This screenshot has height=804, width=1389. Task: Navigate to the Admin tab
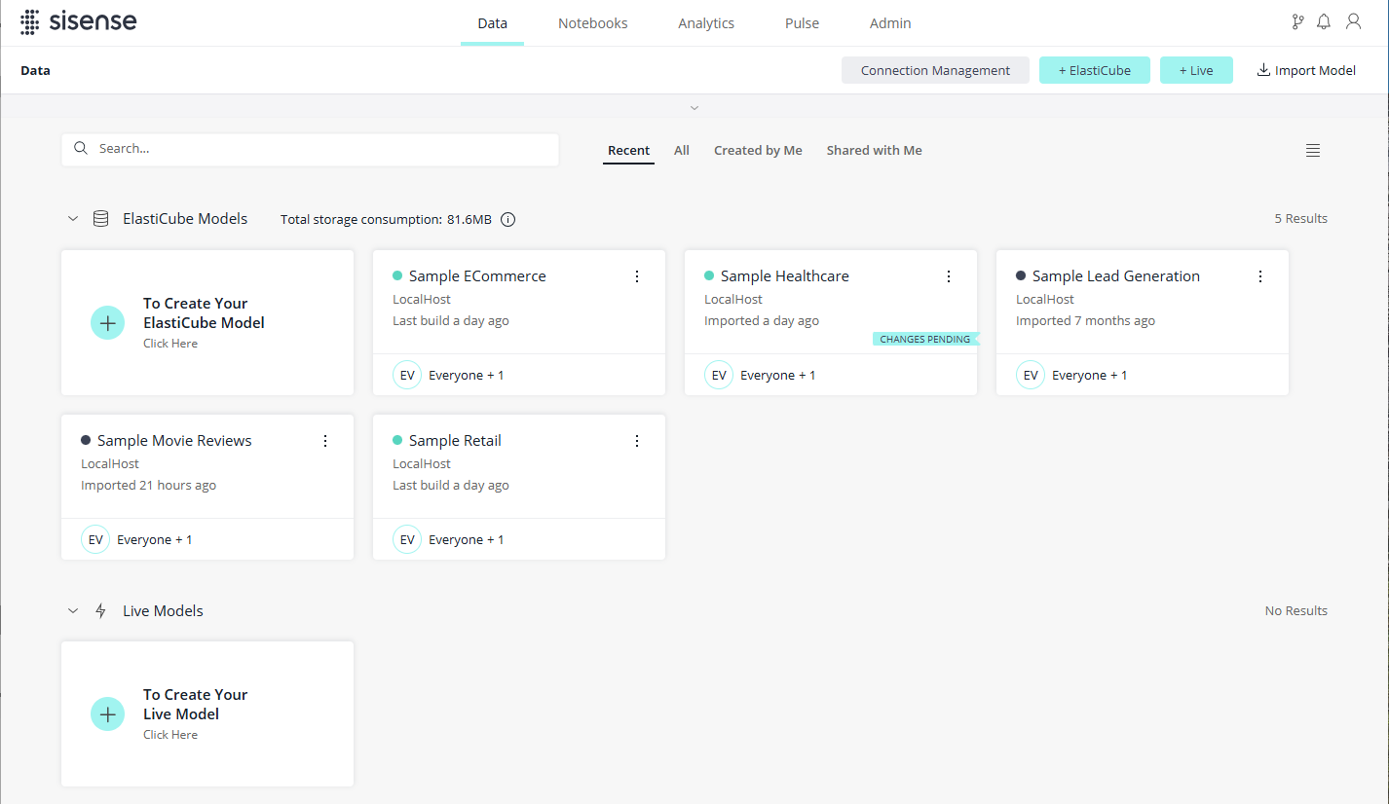(890, 23)
